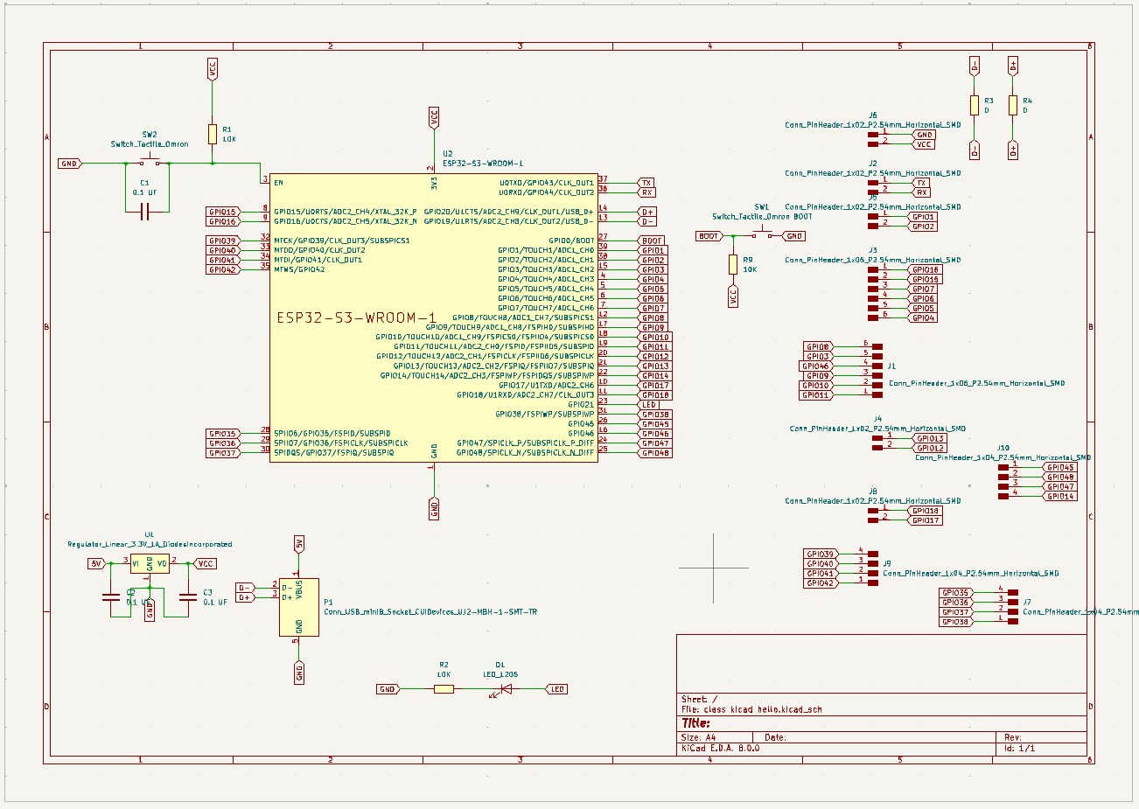This screenshot has width=1139, height=809.
Task: Click the VCC label right of regulator U1
Action: (205, 564)
